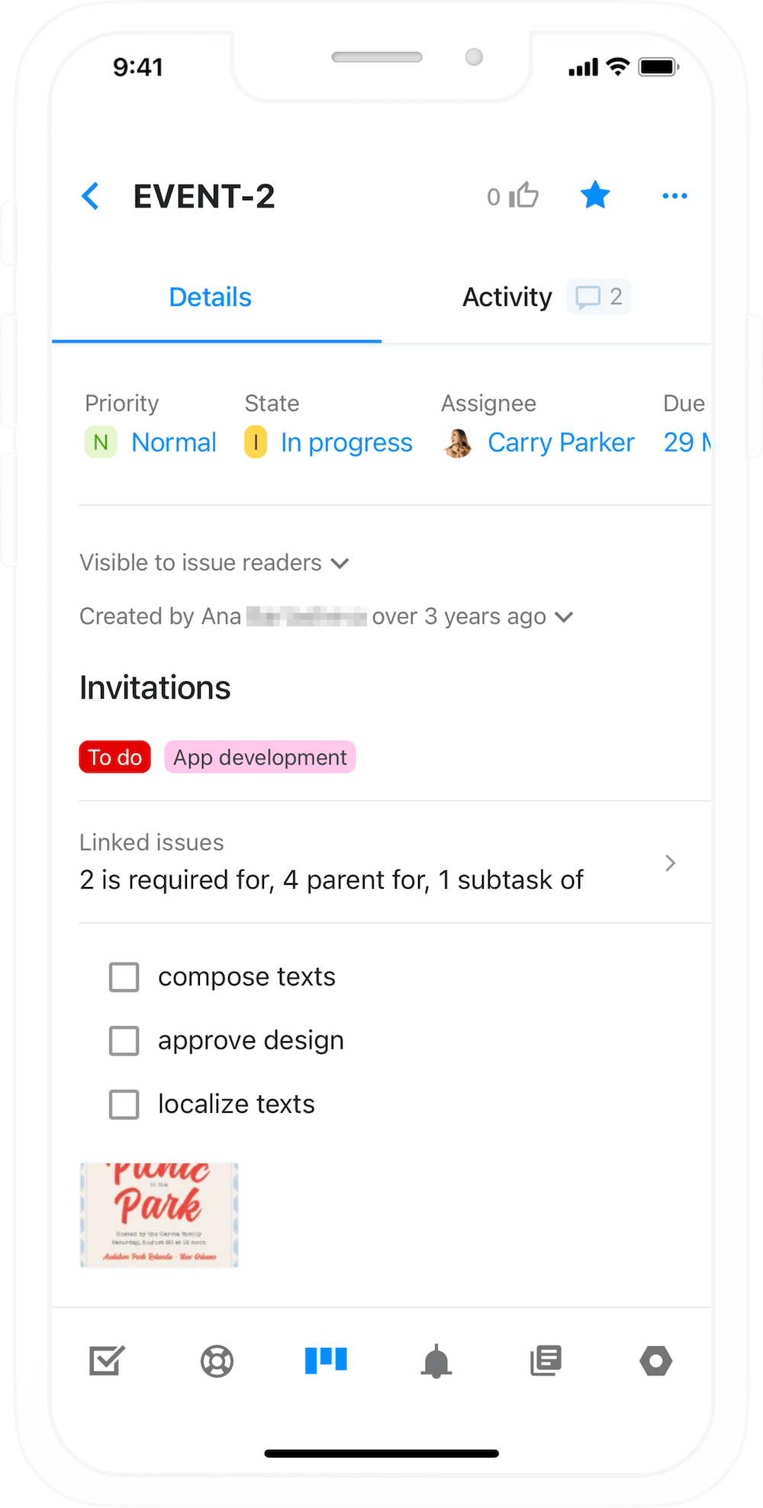Stay on the Details tab

(210, 297)
